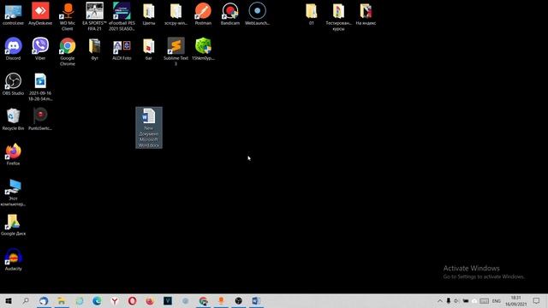This screenshot has width=548, height=308.
Task: Show hidden system tray icons
Action: point(439,301)
